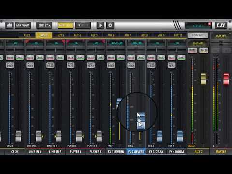Image resolution: width=232 pixels, height=174 pixels.
Task: Select the AUX 8 tab
Action: pos(145,35)
